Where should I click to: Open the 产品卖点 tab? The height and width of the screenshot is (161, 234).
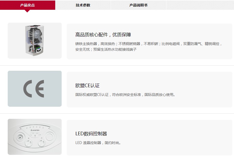tap(27, 5)
